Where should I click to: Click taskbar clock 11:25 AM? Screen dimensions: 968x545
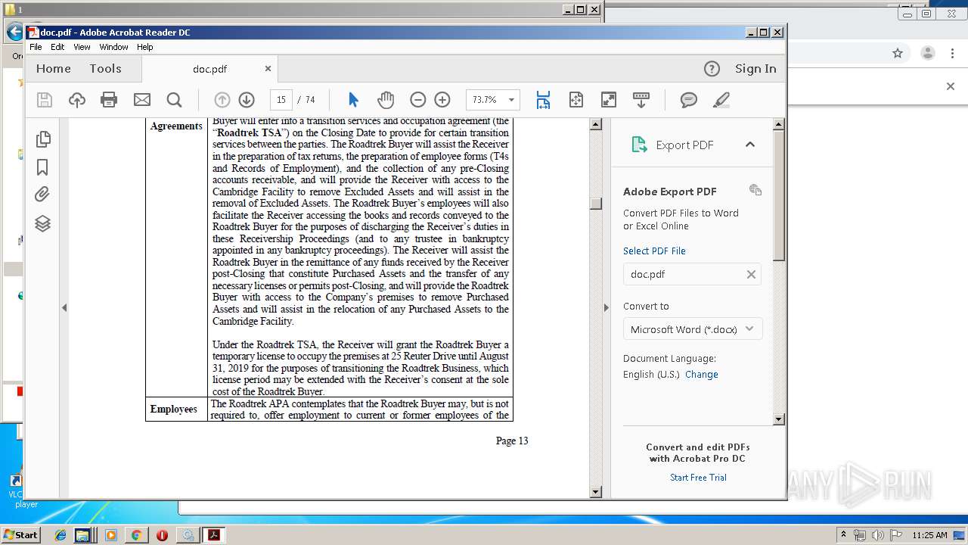coord(929,535)
